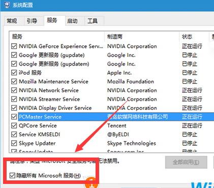Click the Tencent manufacturer cell
The image size is (214, 188).
pos(117,126)
